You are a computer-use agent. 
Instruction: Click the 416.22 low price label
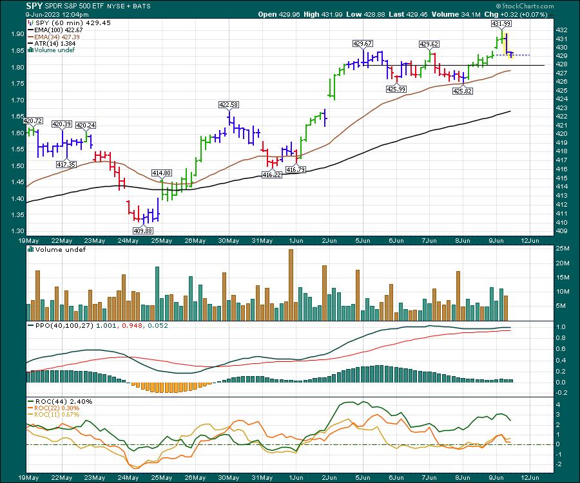[x=272, y=175]
